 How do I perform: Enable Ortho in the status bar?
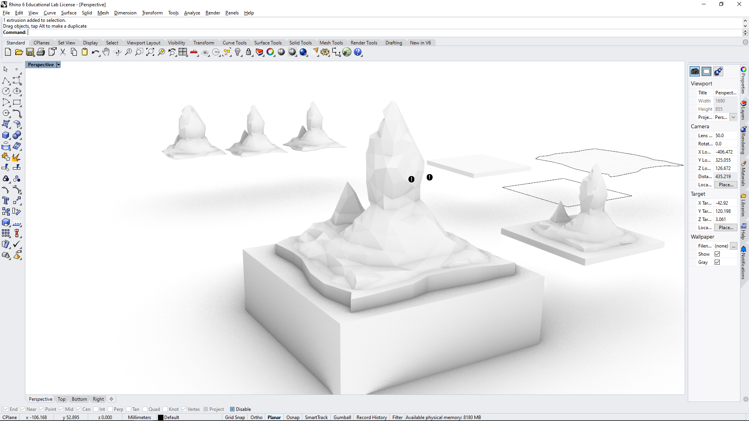tap(256, 417)
